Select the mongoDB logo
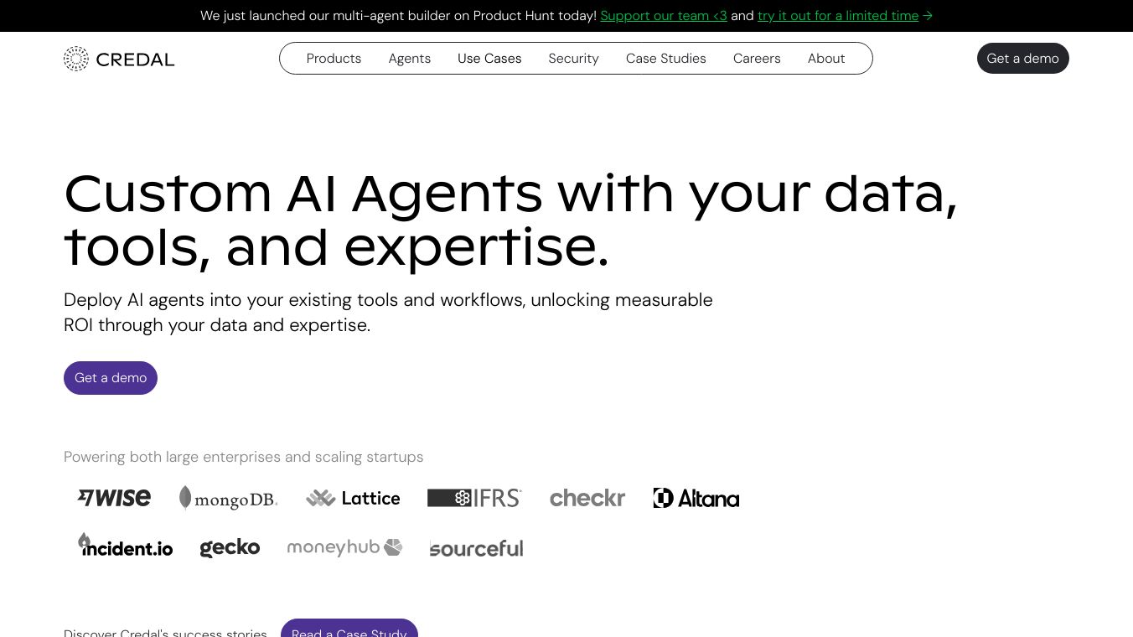The height and width of the screenshot is (637, 1133). pyautogui.click(x=228, y=498)
